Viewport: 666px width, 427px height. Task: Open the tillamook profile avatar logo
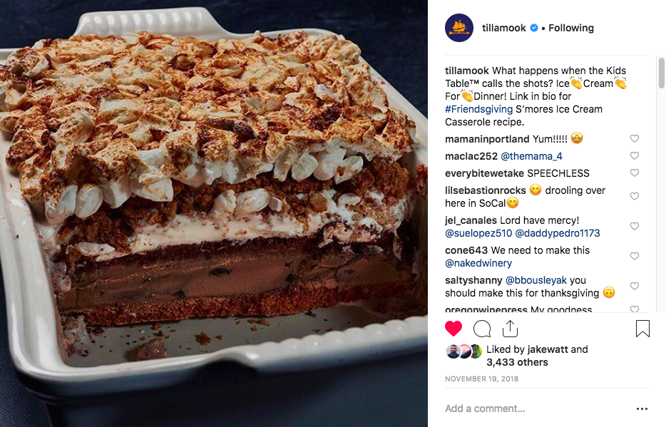[x=459, y=28]
